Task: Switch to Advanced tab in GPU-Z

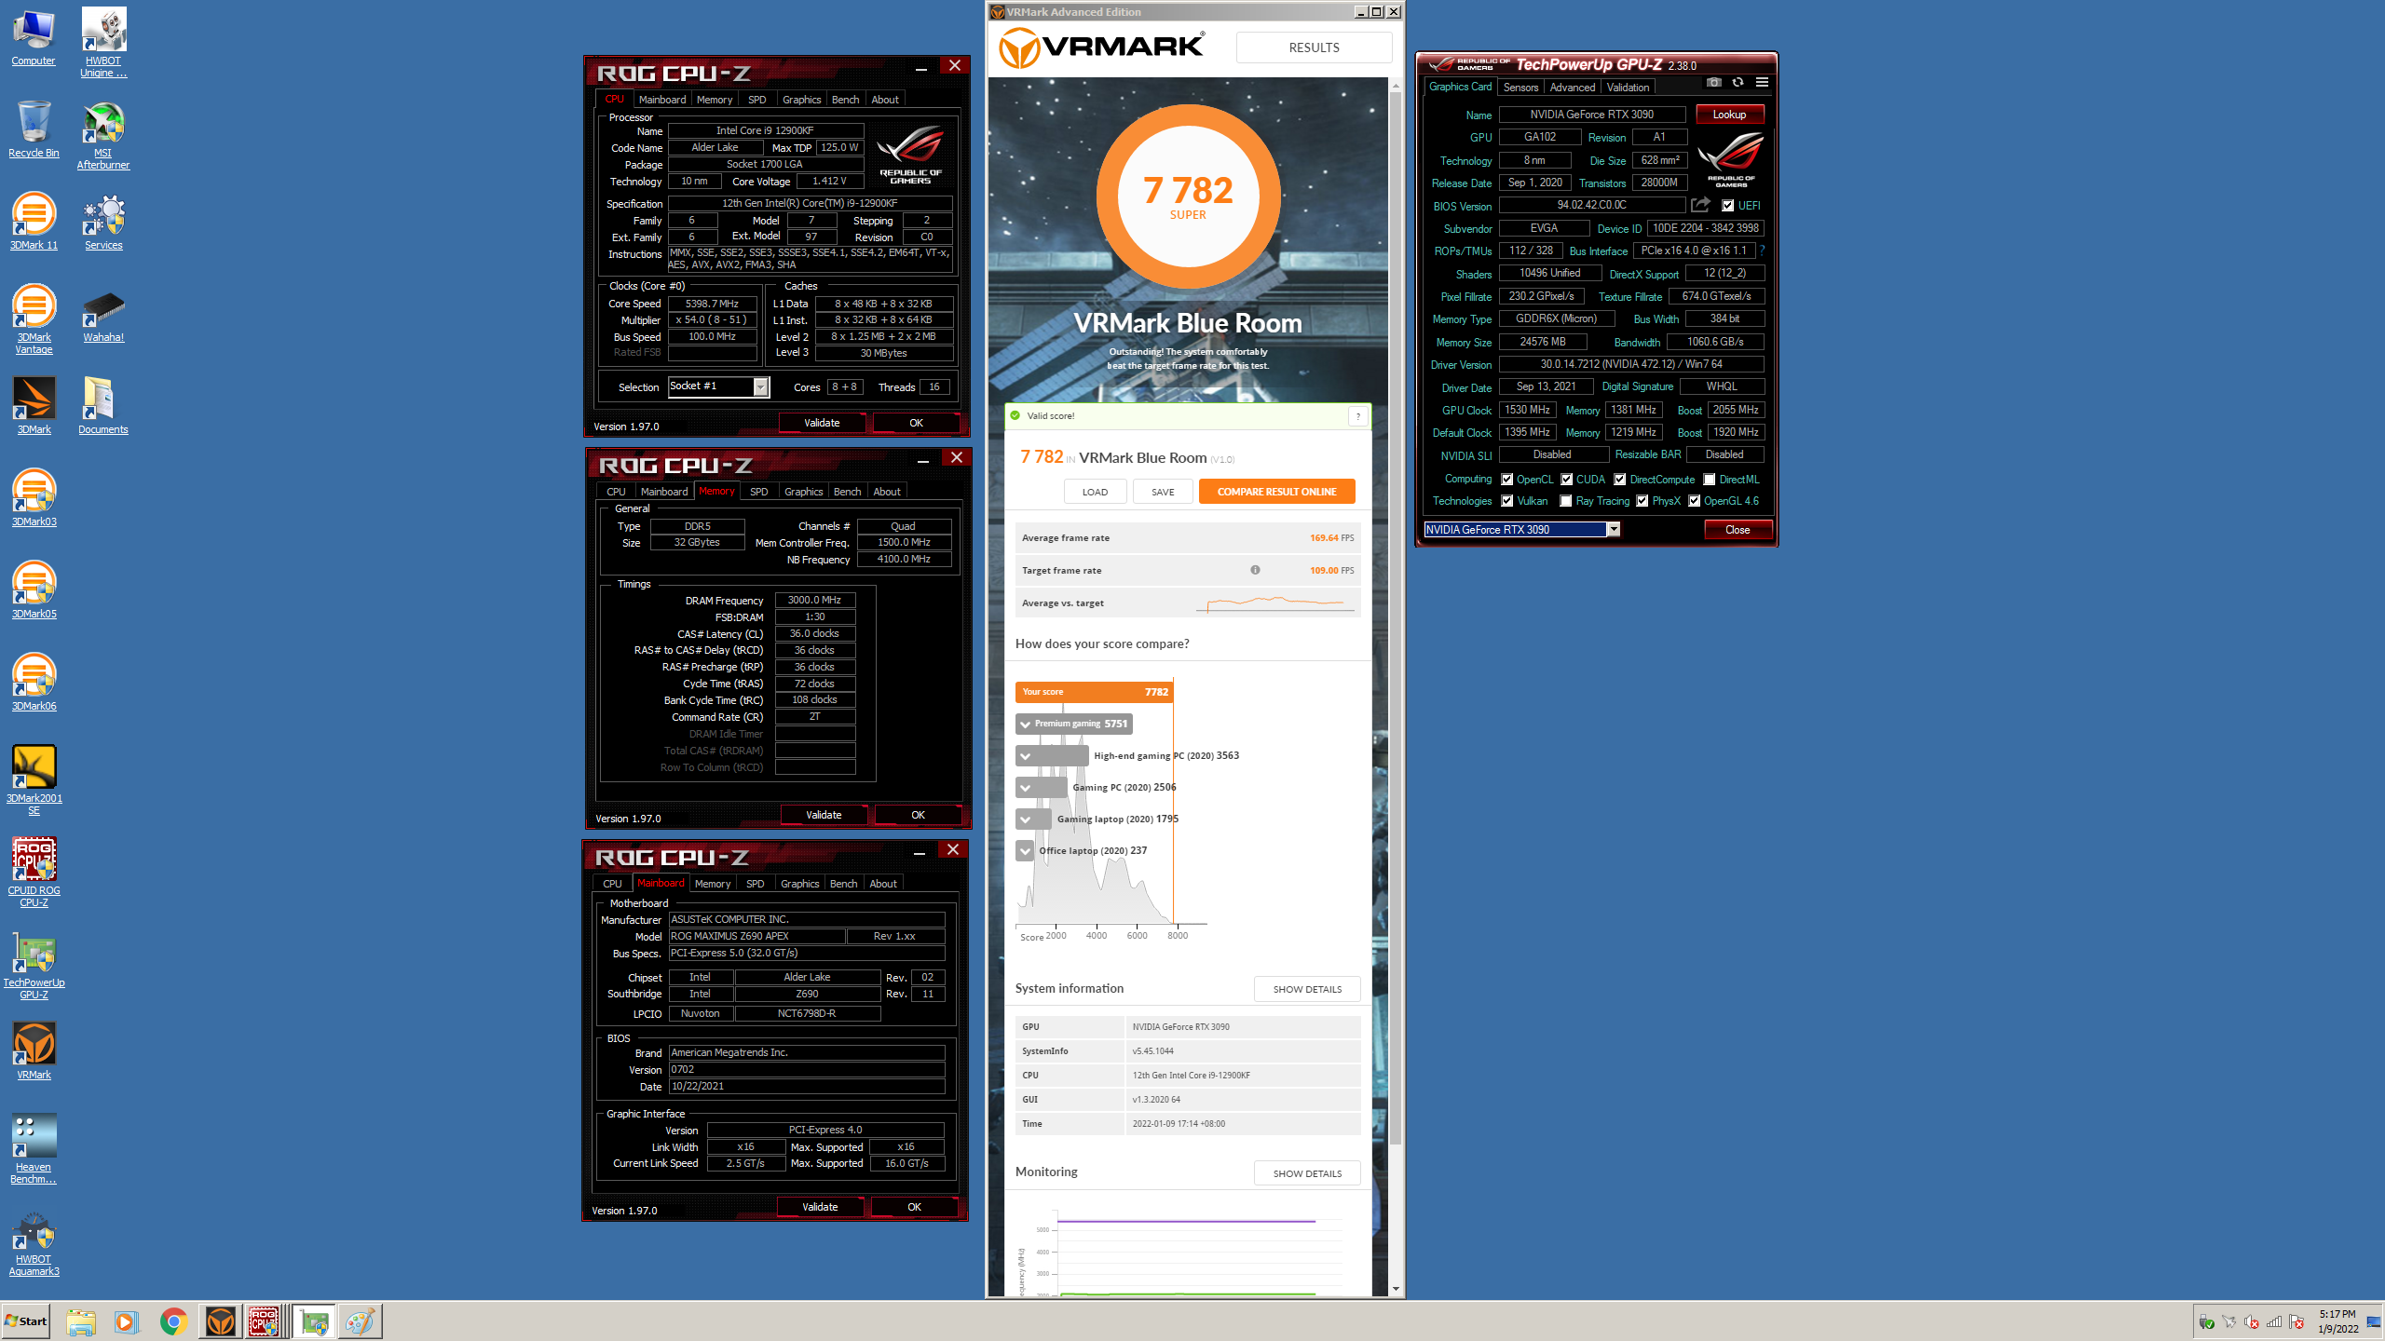Action: [1573, 87]
